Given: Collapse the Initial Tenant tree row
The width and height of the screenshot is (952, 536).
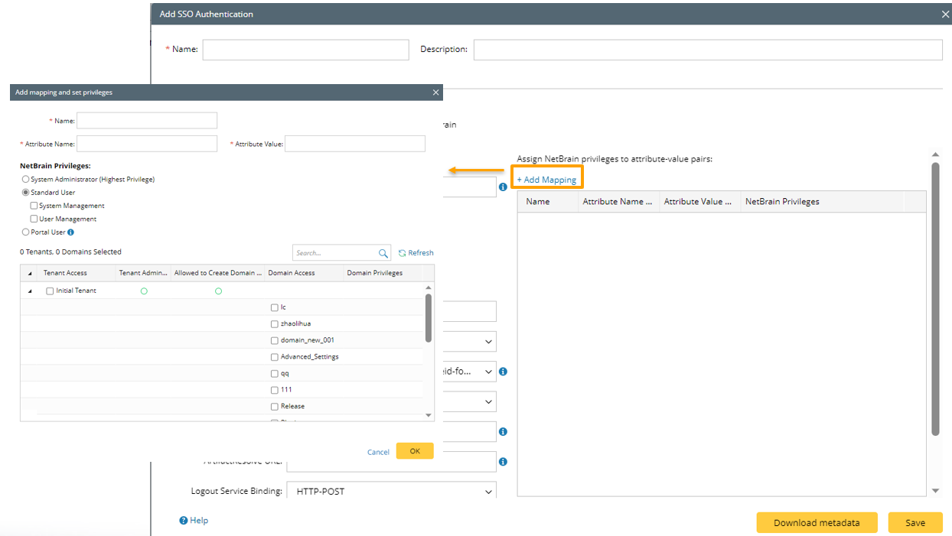Looking at the screenshot, I should pyautogui.click(x=31, y=291).
